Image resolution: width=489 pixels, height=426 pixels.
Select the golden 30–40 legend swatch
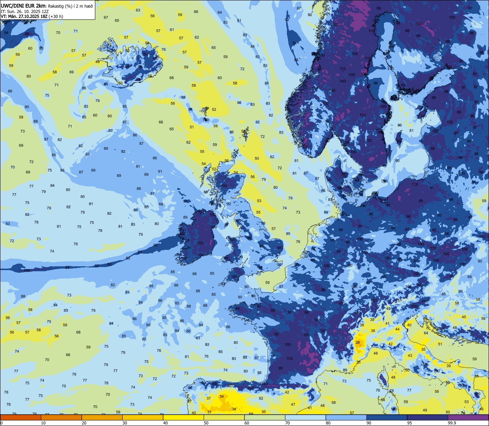[142, 417]
